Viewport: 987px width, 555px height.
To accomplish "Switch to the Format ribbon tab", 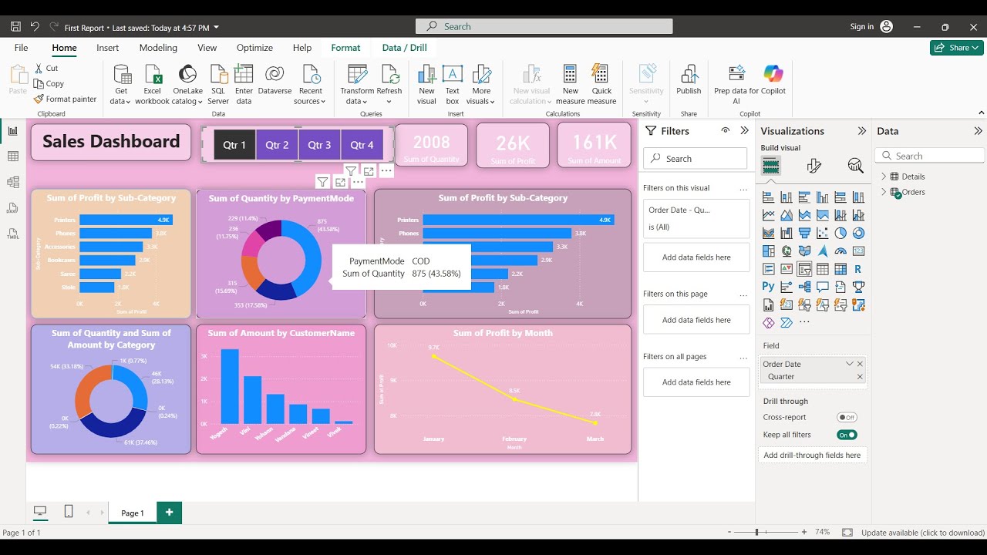I will [345, 48].
